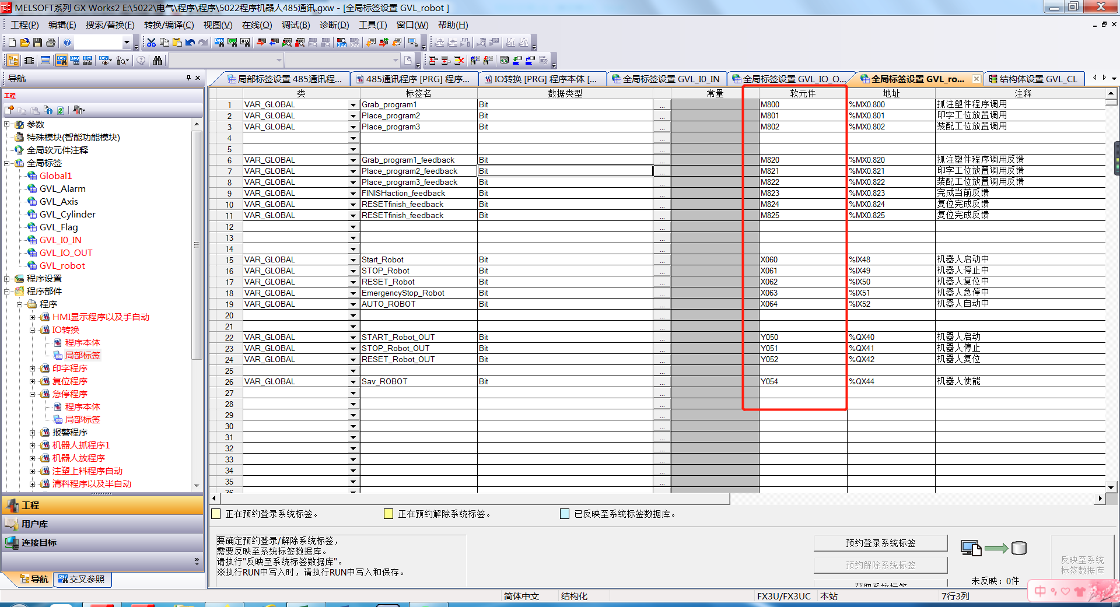
Task: Click New Data icon in navigation panel
Action: (9, 110)
